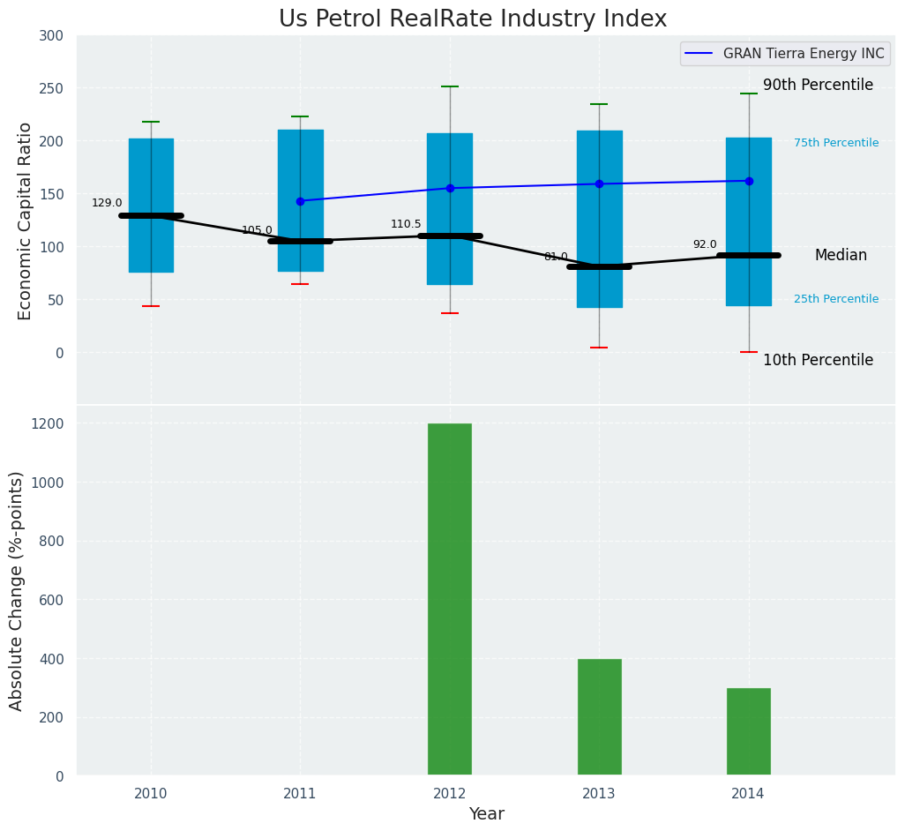Select the 2012 blue data point

coord(450,188)
